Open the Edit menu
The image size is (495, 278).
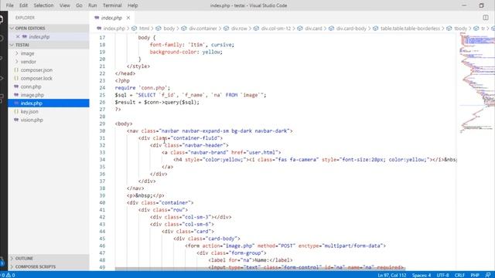(x=24, y=5)
